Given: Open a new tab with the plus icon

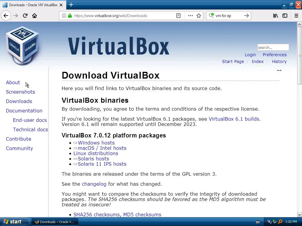Looking at the screenshot, I should click(71, 5).
